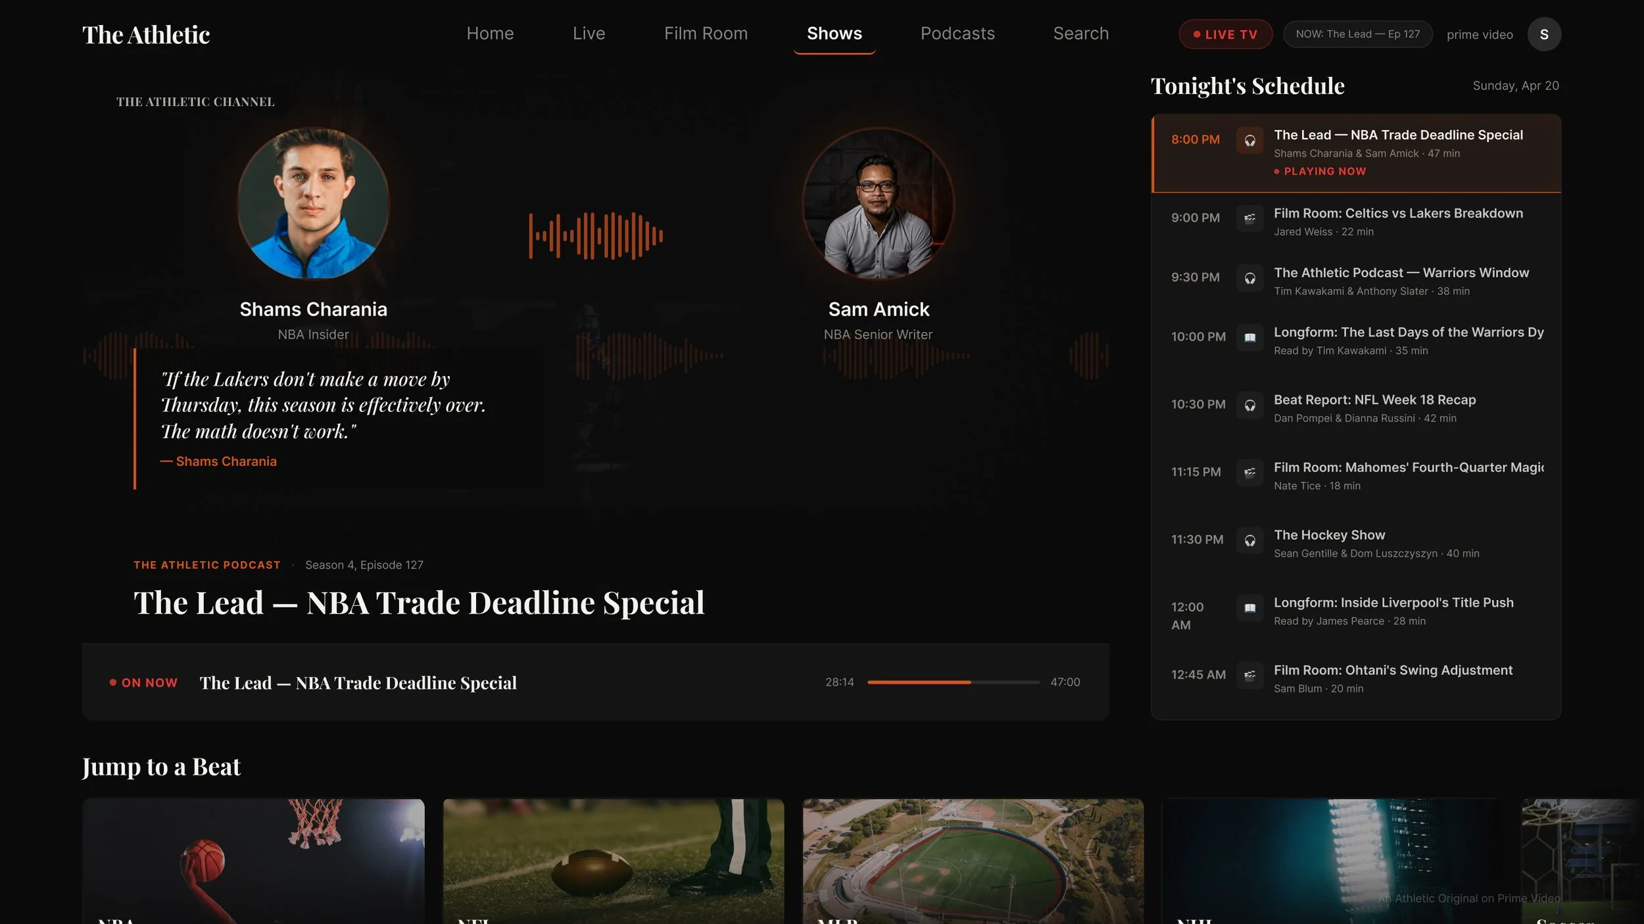Click headphones icon for The Lead 8:00 PM
The width and height of the screenshot is (1644, 924).
(x=1249, y=141)
